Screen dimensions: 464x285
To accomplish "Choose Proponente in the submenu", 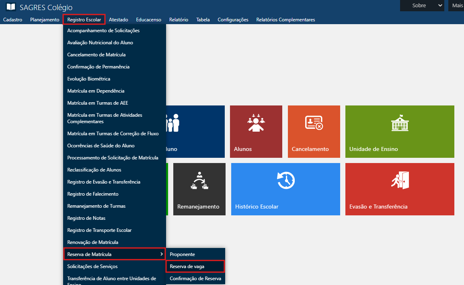I will pyautogui.click(x=195, y=254).
